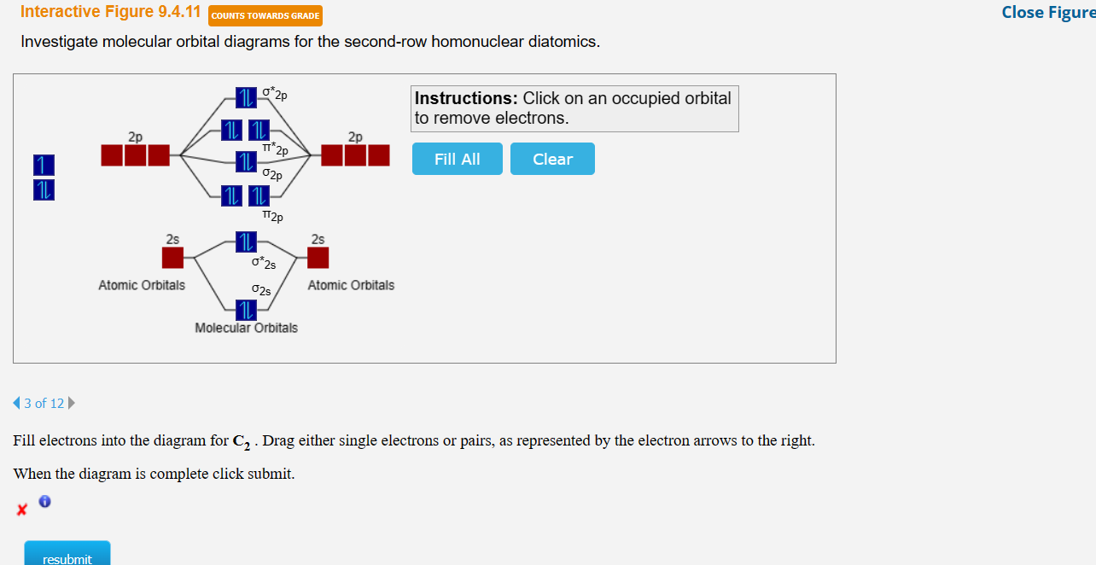The height and width of the screenshot is (565, 1096).
Task: Click the Clear button
Action: [551, 159]
